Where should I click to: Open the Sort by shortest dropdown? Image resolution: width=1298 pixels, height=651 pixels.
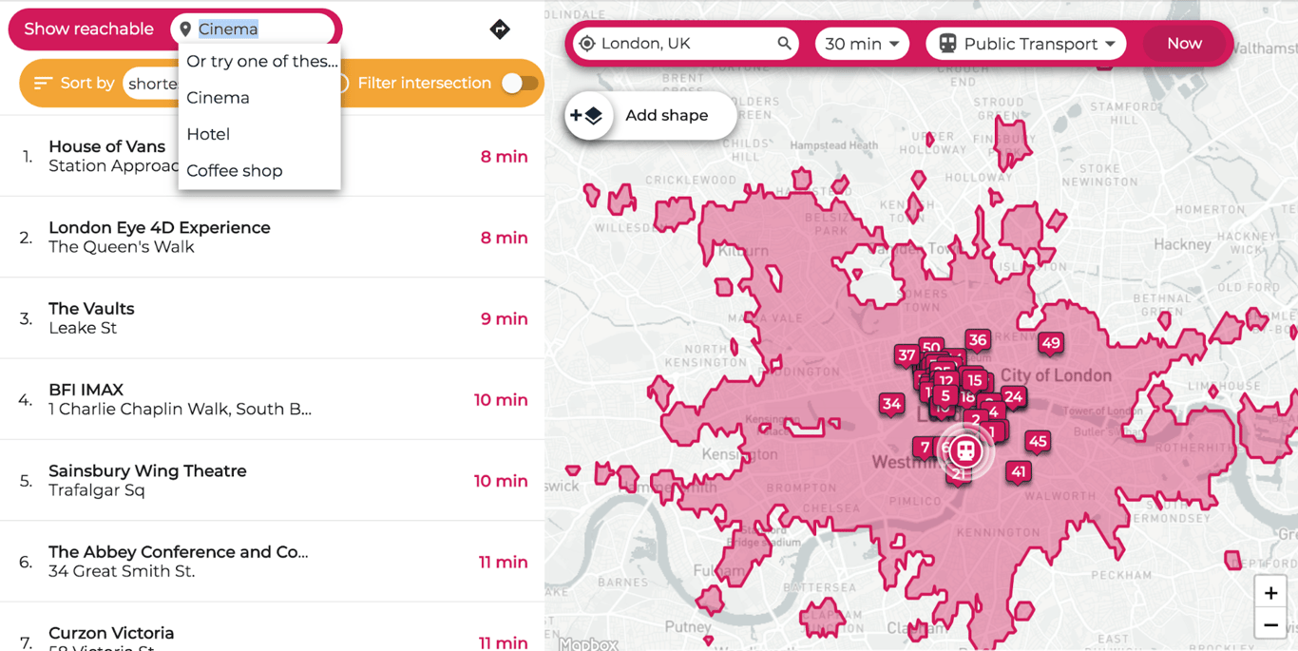point(152,84)
